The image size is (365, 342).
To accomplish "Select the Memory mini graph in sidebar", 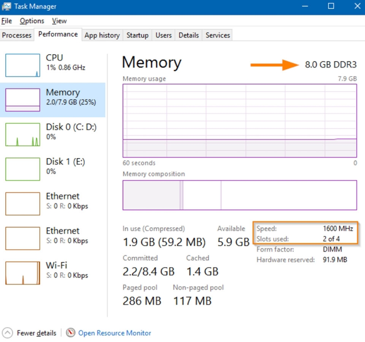I will point(22,100).
